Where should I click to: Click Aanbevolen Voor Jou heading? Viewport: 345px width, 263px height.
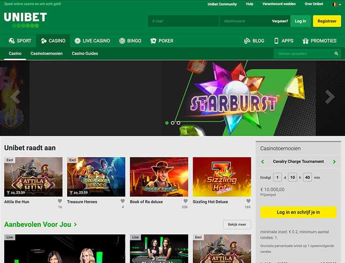(x=38, y=224)
